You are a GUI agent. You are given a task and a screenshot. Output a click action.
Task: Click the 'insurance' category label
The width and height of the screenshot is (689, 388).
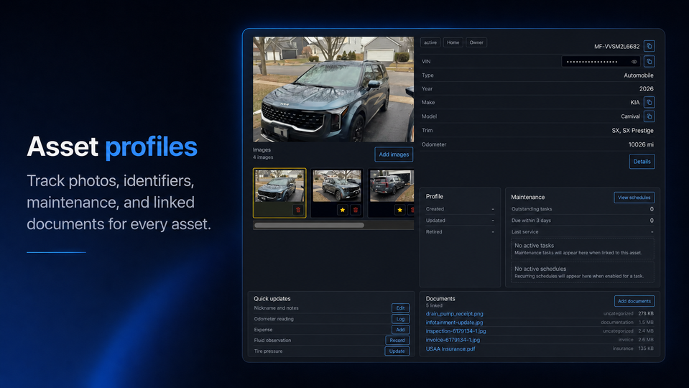623,348
